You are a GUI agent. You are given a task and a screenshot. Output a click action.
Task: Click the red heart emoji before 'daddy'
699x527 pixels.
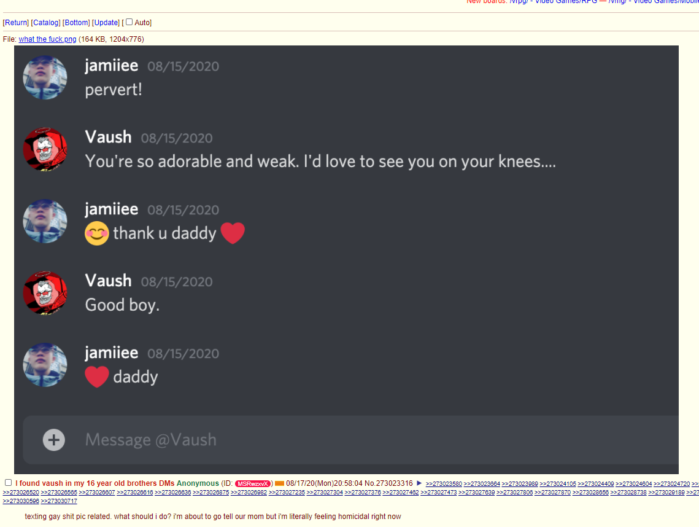point(97,377)
